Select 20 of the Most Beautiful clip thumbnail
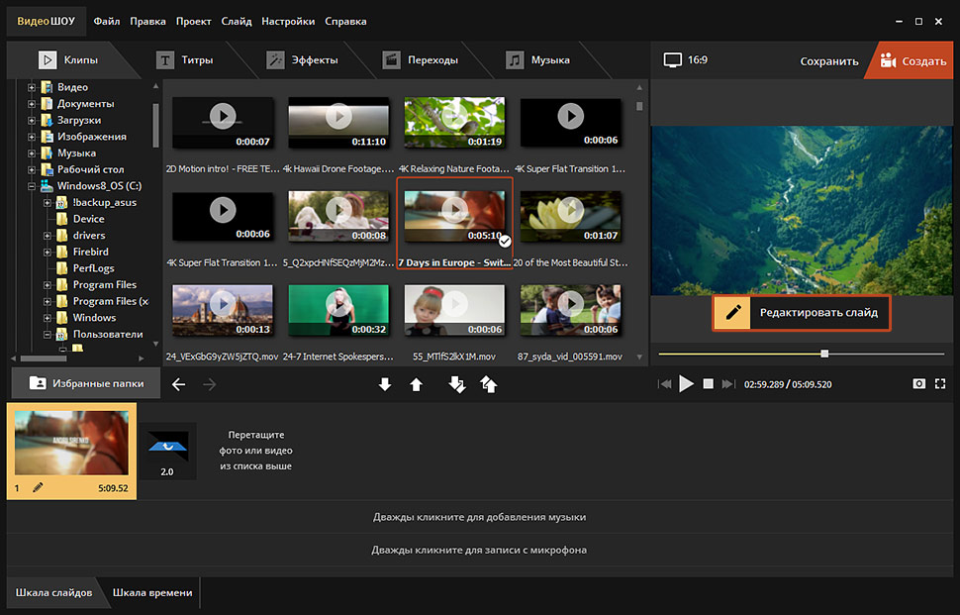Image resolution: width=960 pixels, height=615 pixels. (x=571, y=217)
